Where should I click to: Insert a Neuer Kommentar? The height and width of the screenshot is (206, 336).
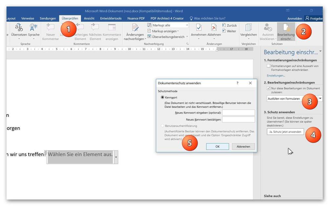tap(50, 32)
